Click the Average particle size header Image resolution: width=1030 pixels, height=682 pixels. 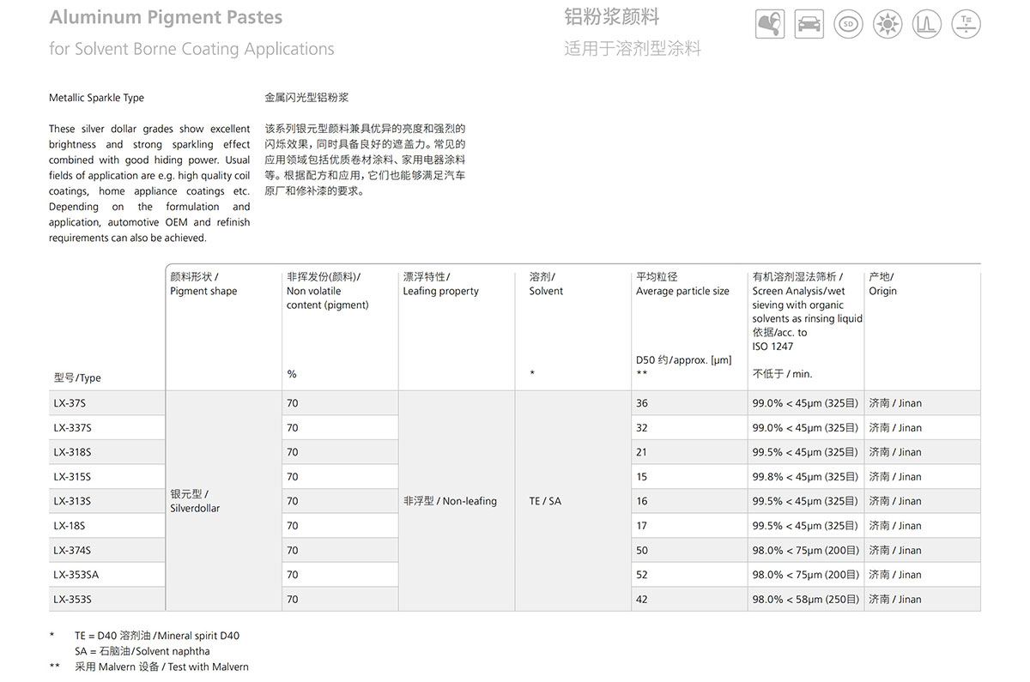tap(682, 291)
